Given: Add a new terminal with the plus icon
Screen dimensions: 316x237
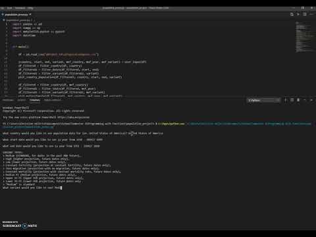Looking at the screenshot, I should pos(286,100).
